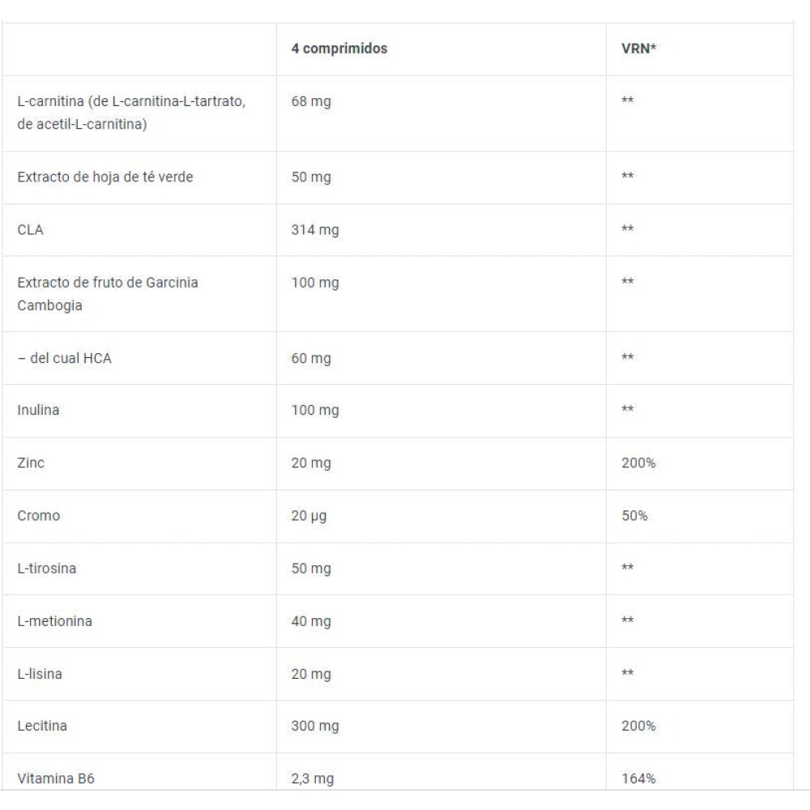Click the Zinc 200% VRN value
Screen dimensions: 810x810
pyautogui.click(x=637, y=463)
